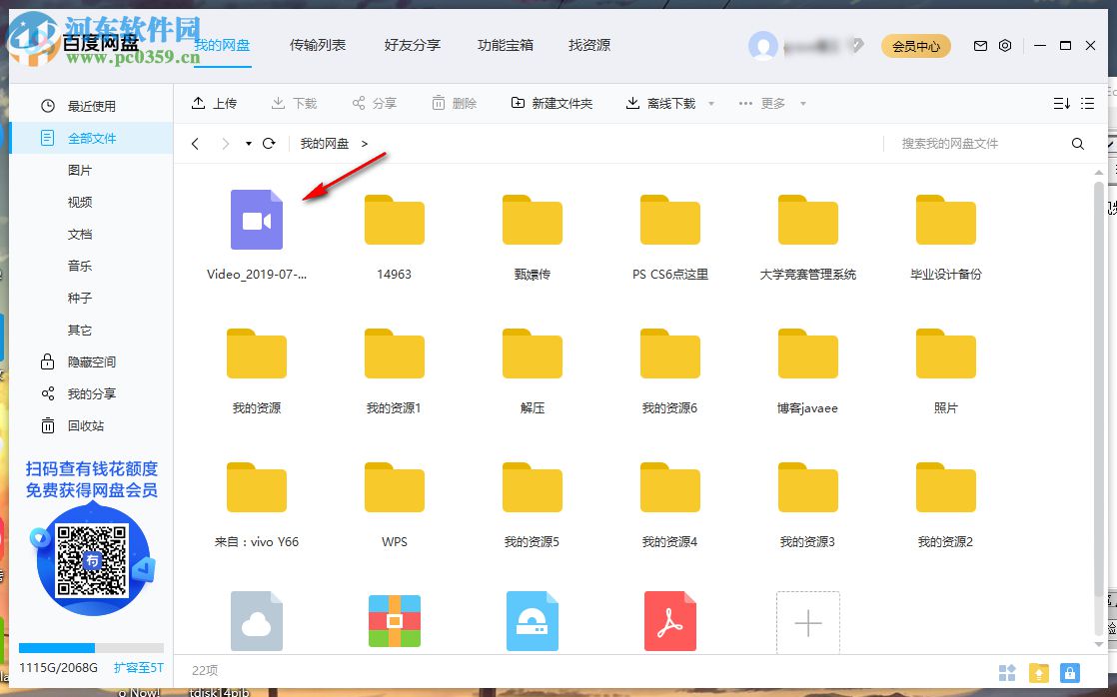Expand the navigation history dropdown arrow

tap(247, 143)
